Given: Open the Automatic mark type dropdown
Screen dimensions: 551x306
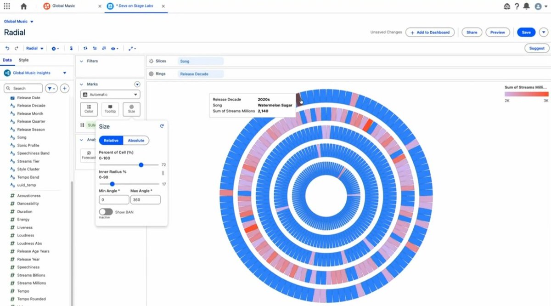Looking at the screenshot, I should (110, 94).
